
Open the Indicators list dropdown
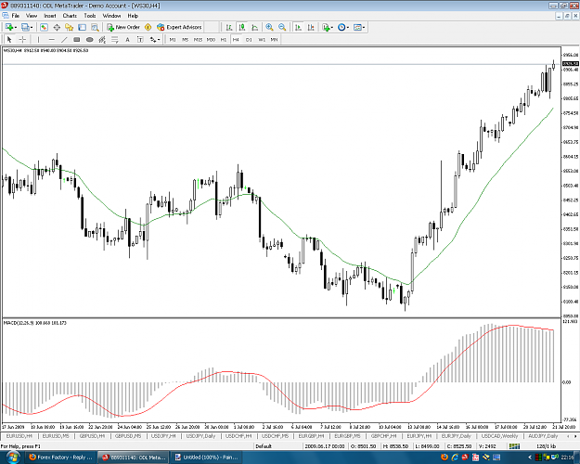pos(328,27)
